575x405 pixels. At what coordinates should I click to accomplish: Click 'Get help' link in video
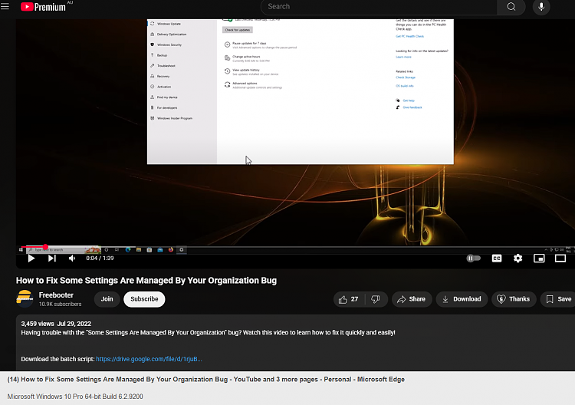pos(409,100)
